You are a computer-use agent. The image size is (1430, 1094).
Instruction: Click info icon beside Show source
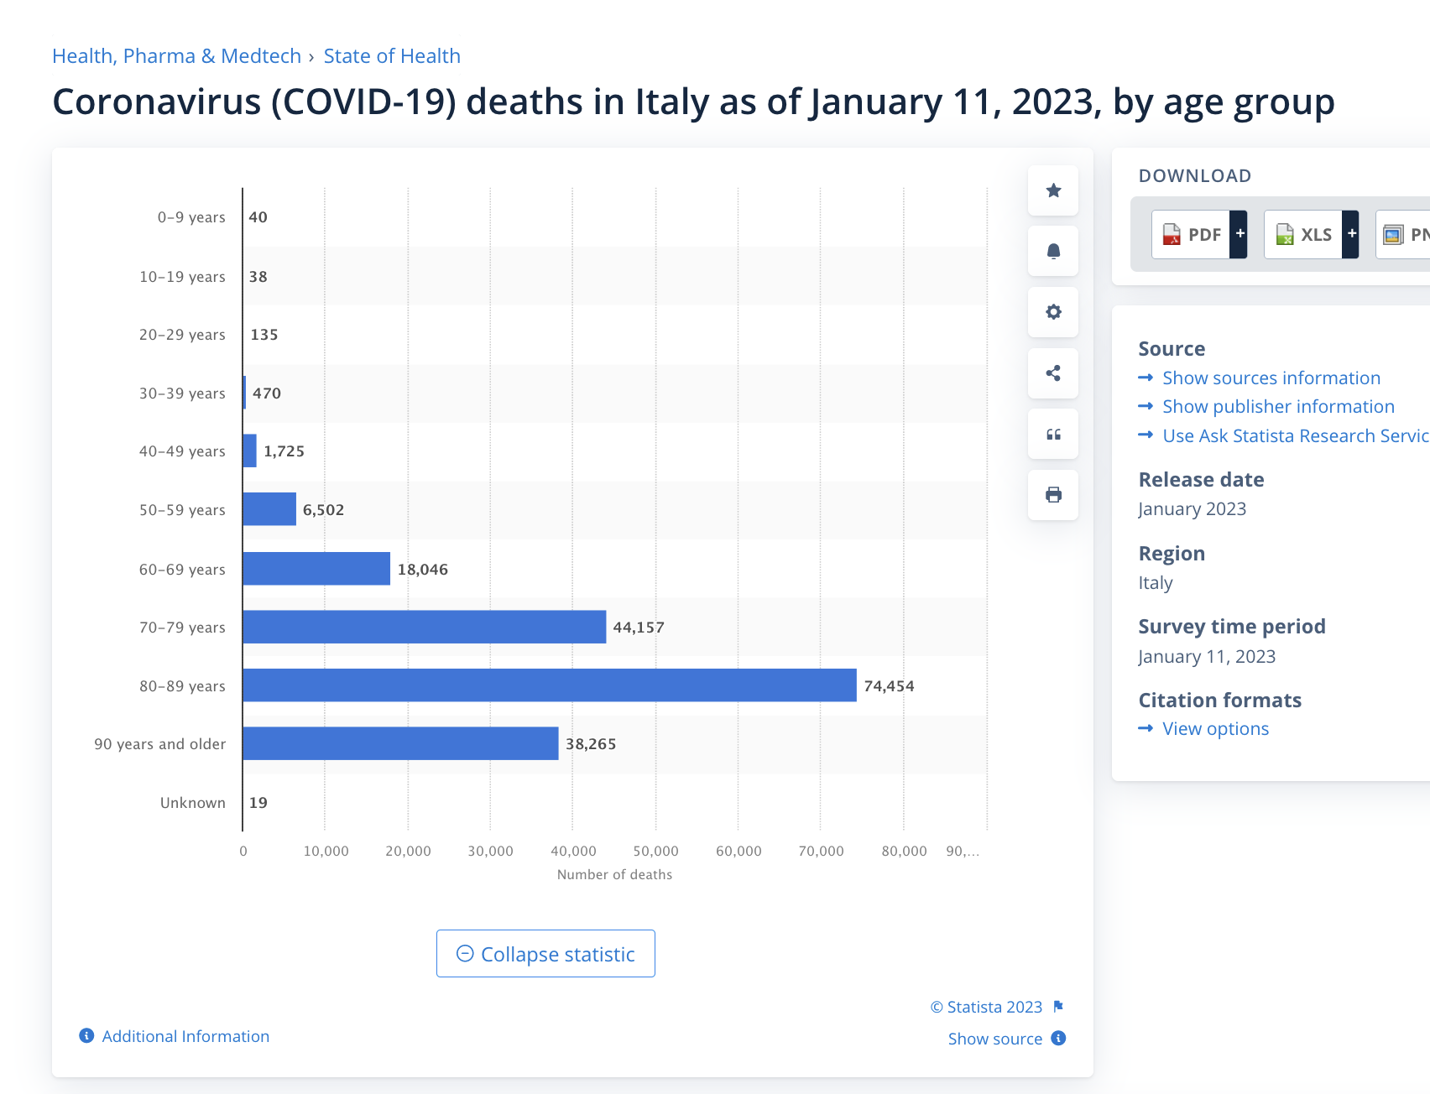pyautogui.click(x=1059, y=1039)
